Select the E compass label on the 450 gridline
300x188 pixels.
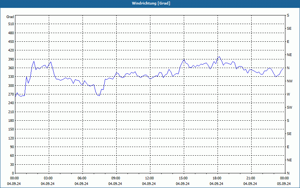point(288,42)
